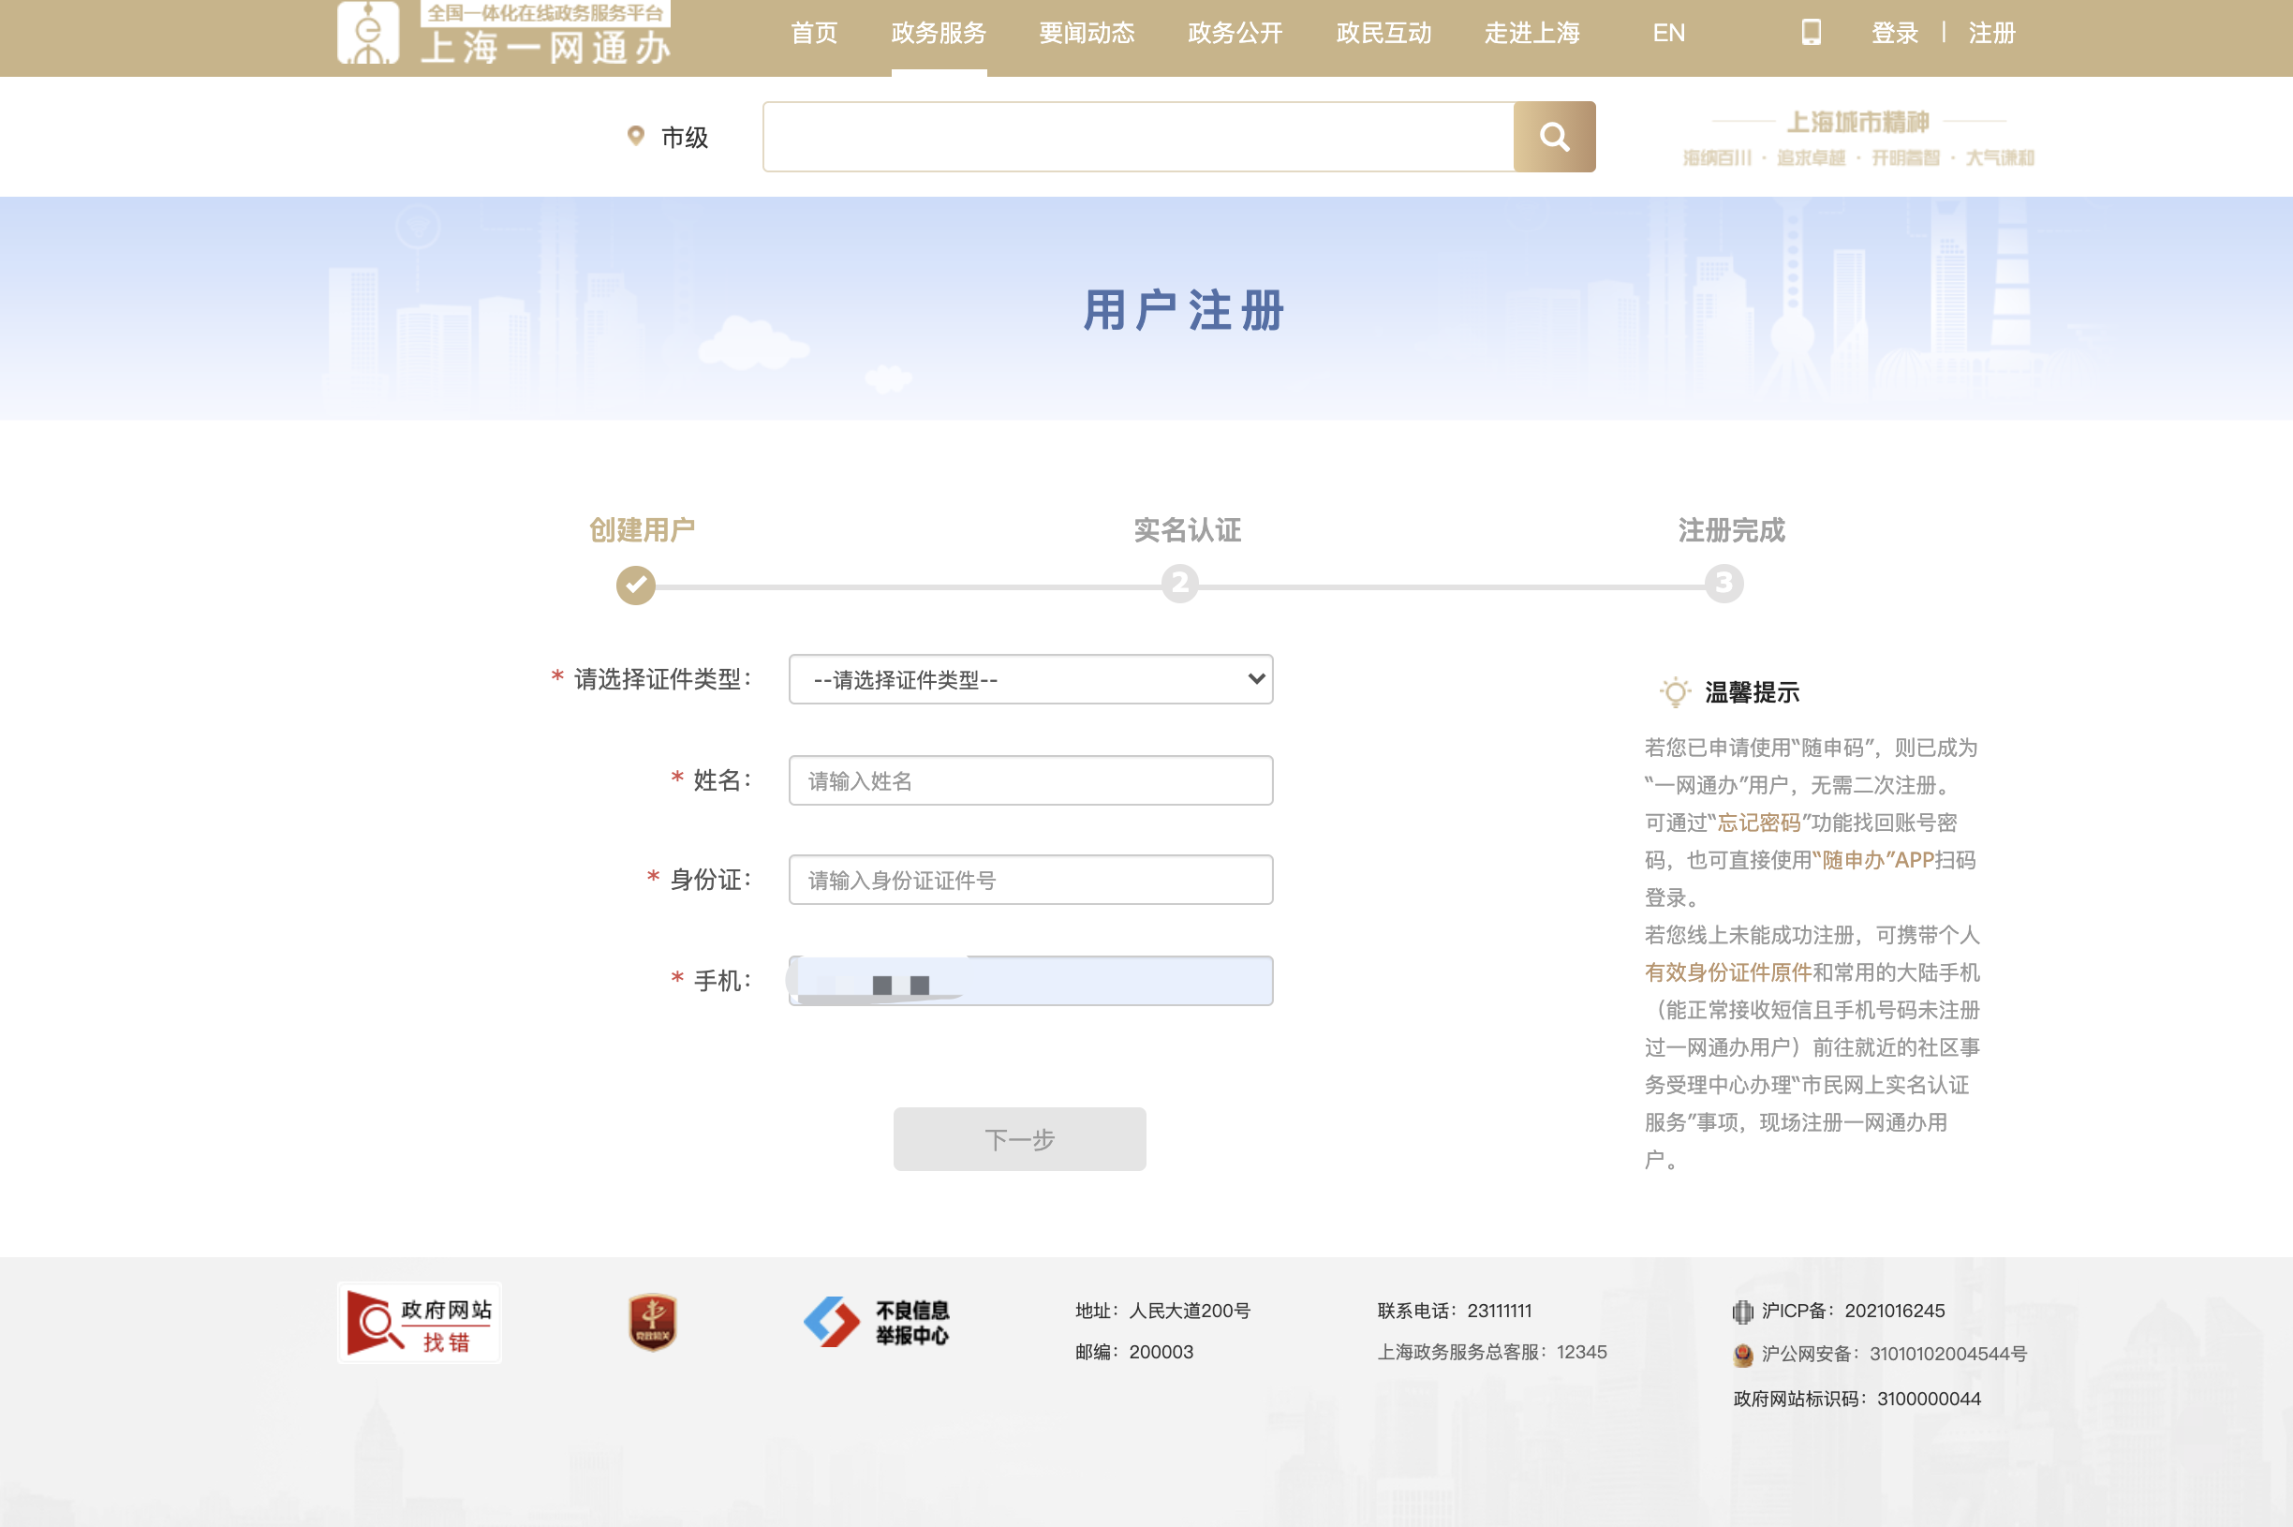Open the 政务服务 nav tab
Screen dimensions: 2293x1527
tap(939, 33)
